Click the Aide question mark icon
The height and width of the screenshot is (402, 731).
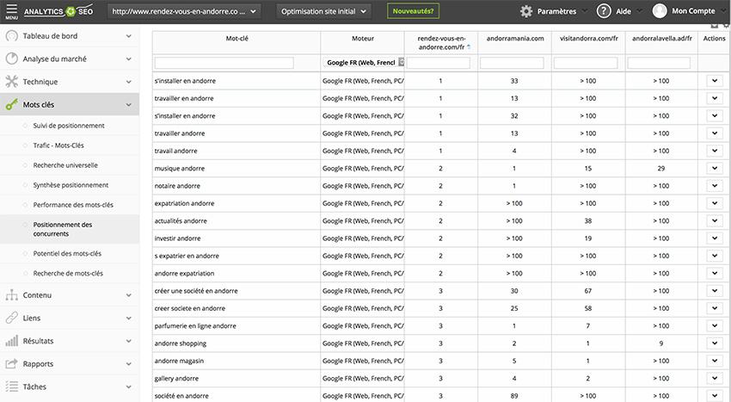click(x=604, y=11)
